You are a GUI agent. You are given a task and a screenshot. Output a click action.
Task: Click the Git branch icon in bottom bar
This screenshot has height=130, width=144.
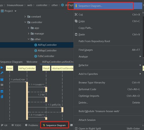[2, 125]
